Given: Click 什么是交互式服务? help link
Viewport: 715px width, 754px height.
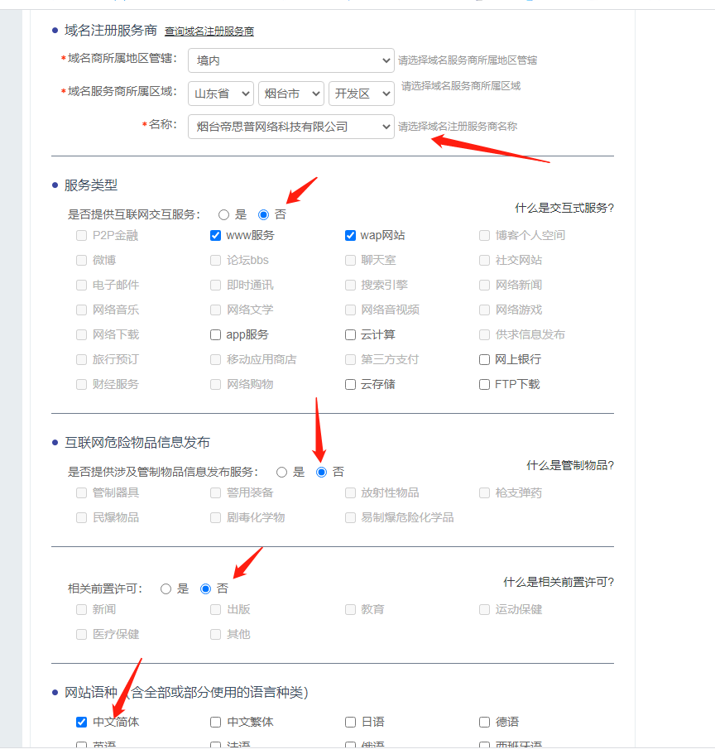Looking at the screenshot, I should coord(564,208).
